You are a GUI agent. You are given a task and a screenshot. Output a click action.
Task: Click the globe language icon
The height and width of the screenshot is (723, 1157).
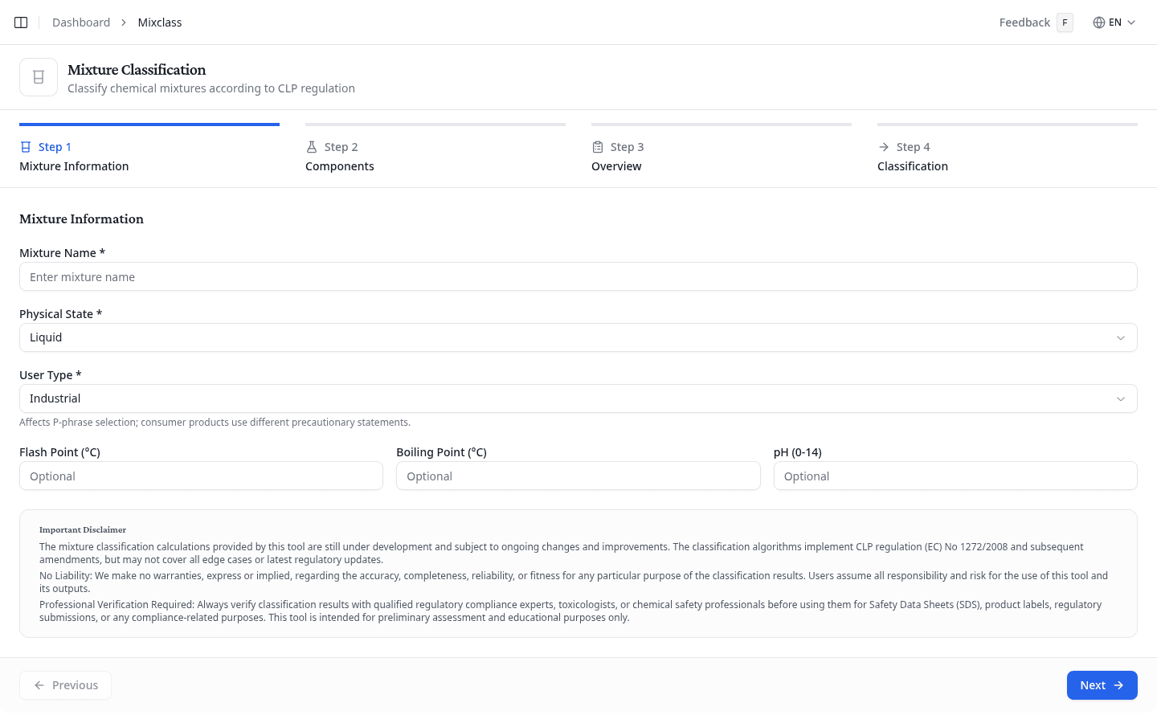(1098, 22)
